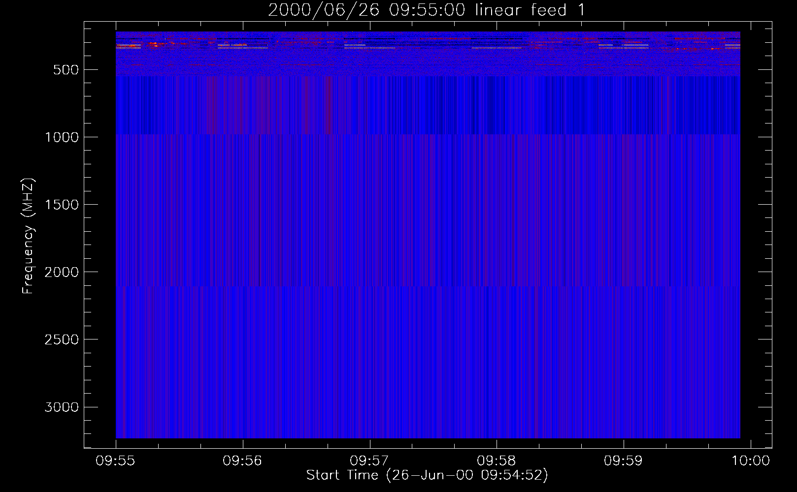This screenshot has height=492, width=797.
Task: Click the 09:55 time tick label
Action: [115, 461]
